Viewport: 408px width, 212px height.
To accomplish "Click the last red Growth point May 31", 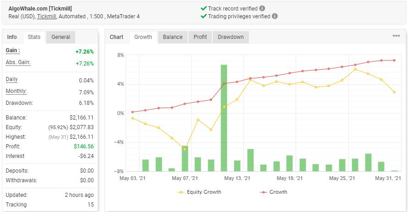I will tap(394, 60).
